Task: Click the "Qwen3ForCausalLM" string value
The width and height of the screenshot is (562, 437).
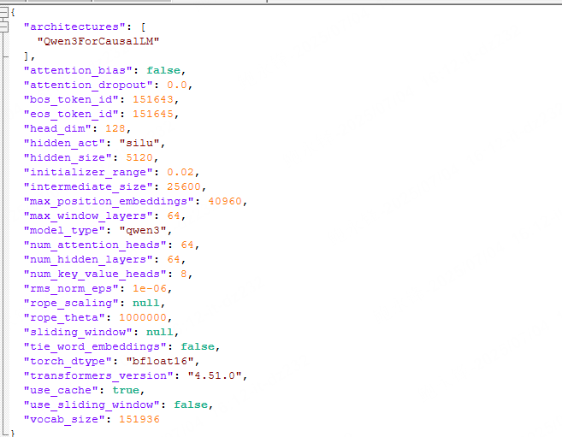Action: pos(98,42)
